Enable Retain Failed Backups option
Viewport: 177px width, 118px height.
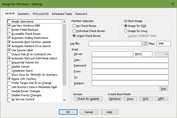(x=9, y=30)
